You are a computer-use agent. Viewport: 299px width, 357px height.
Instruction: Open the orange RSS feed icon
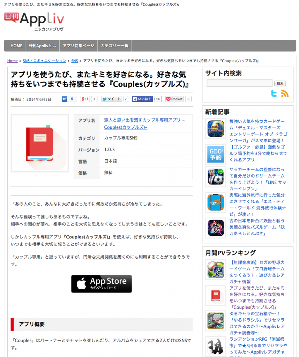tap(285, 93)
